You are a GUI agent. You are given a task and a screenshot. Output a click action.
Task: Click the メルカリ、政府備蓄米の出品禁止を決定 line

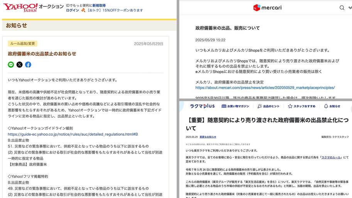[229, 82]
